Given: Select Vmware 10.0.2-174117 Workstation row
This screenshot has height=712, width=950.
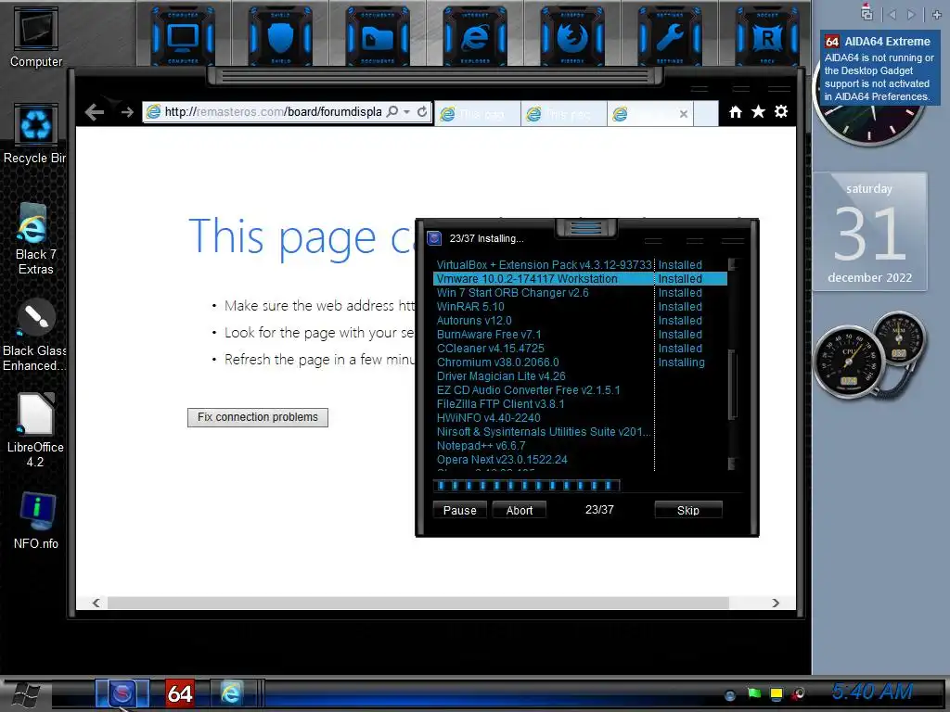Looking at the screenshot, I should tap(580, 279).
